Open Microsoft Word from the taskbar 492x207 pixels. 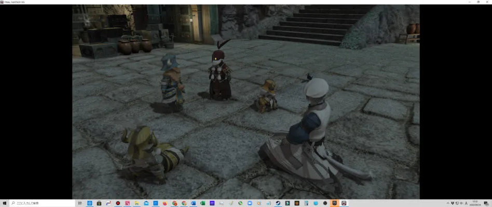(x=193, y=203)
